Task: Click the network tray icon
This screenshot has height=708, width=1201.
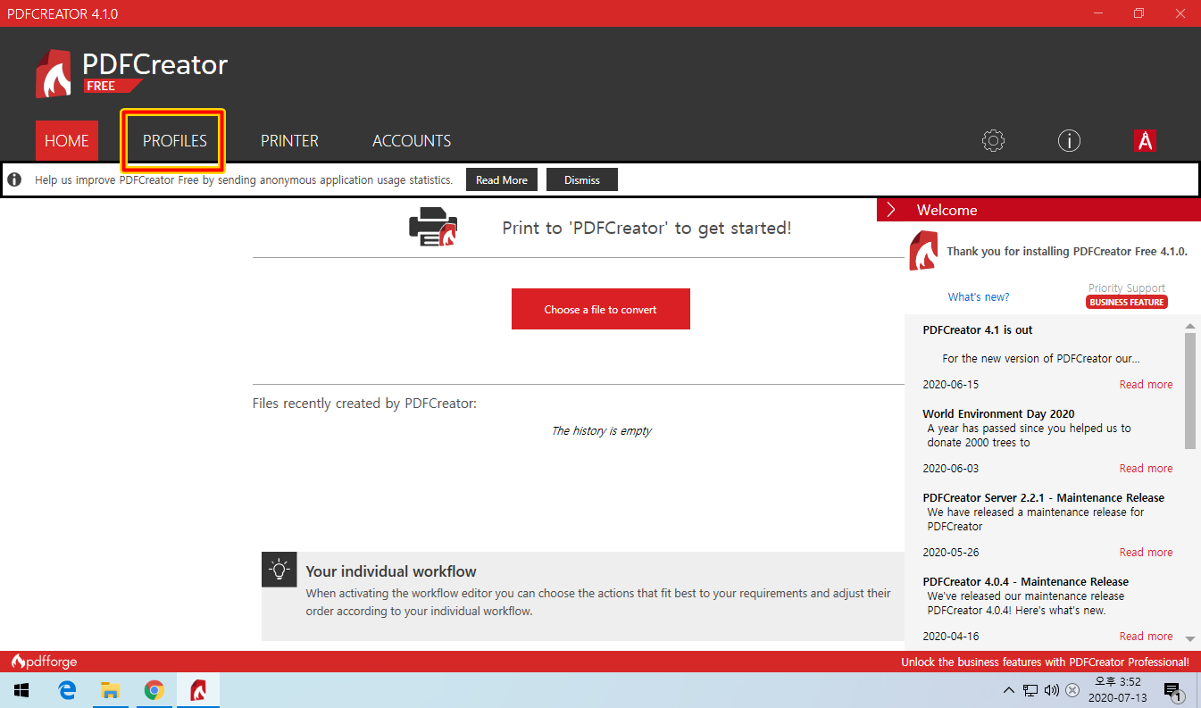Action: (x=1031, y=690)
